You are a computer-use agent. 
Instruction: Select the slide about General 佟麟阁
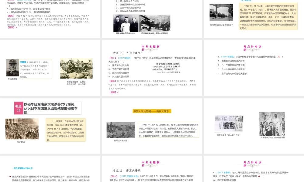tap(50, 68)
